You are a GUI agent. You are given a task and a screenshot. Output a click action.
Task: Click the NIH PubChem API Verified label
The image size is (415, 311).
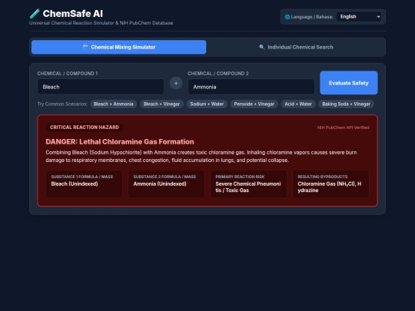(343, 127)
